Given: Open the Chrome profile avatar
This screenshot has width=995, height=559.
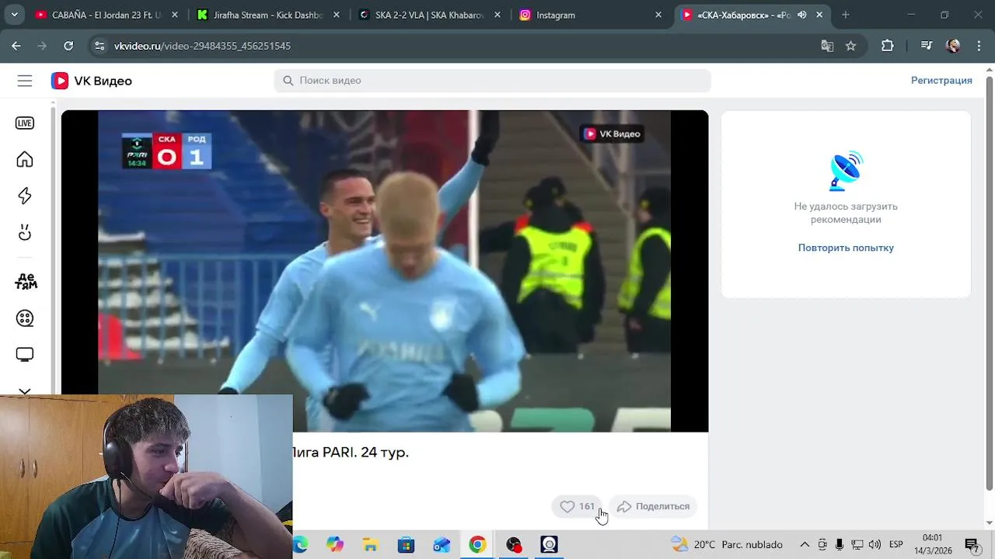Looking at the screenshot, I should [953, 46].
